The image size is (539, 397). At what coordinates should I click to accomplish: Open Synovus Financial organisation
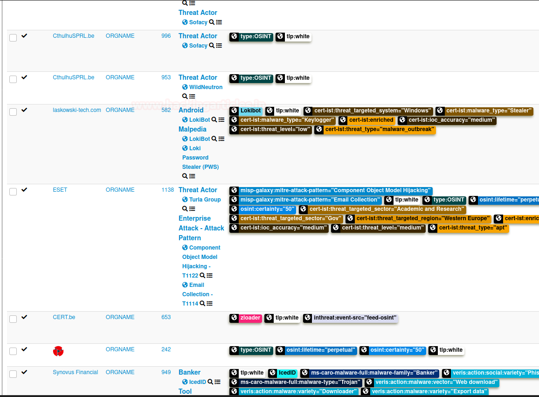(x=75, y=372)
